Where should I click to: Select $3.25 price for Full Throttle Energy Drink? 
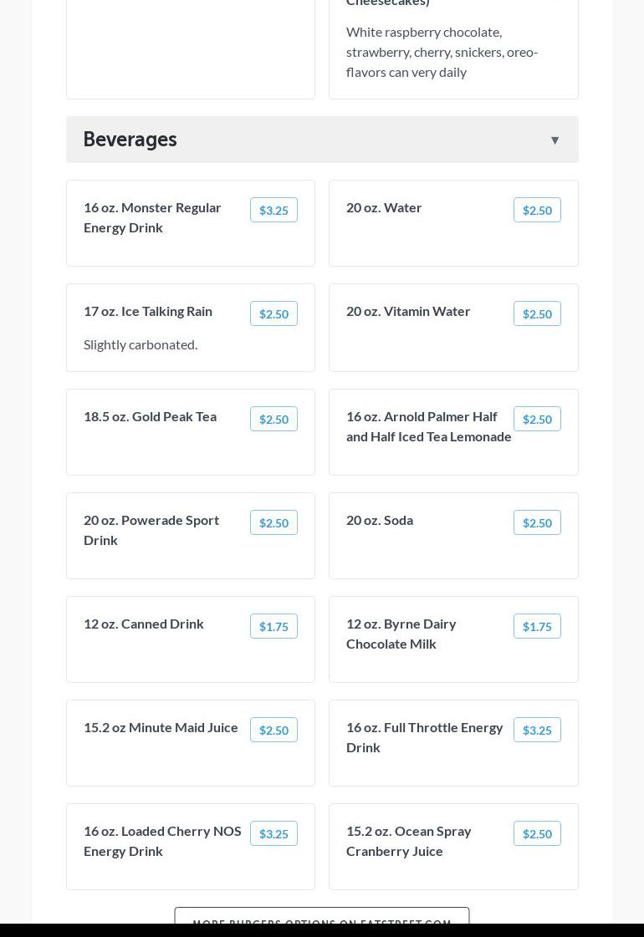pos(537,731)
